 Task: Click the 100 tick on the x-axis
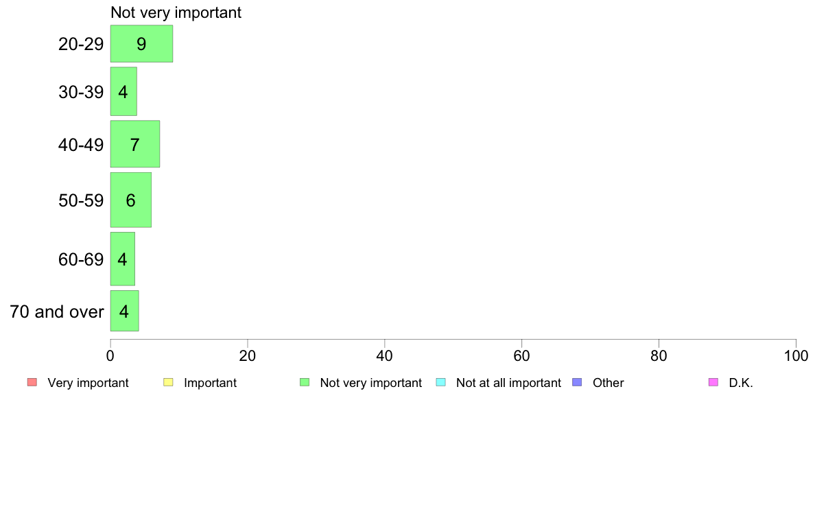796,355
